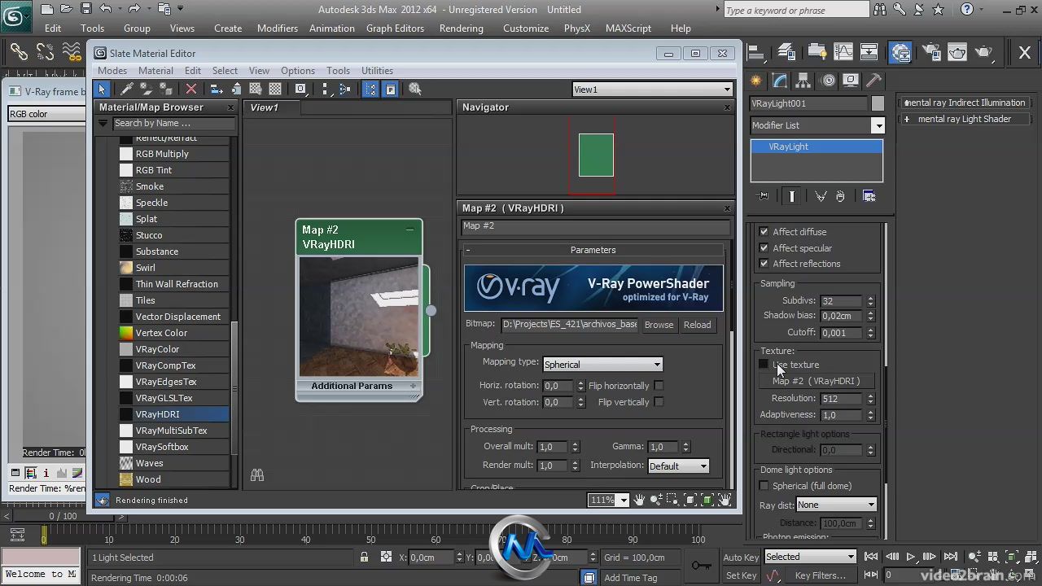Open the Graph Editors menu

click(x=395, y=28)
